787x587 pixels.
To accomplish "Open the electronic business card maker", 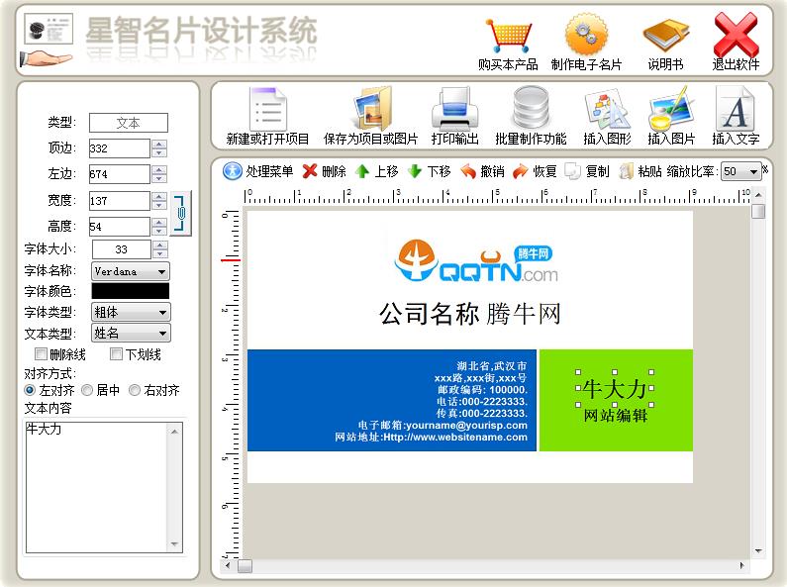I will click(x=586, y=37).
